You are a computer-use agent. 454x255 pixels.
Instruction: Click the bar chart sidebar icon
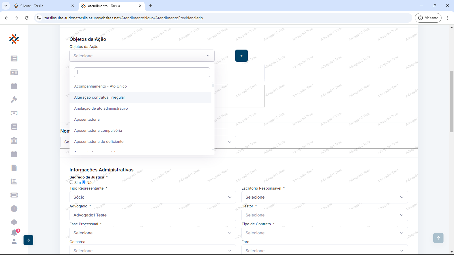(14, 181)
